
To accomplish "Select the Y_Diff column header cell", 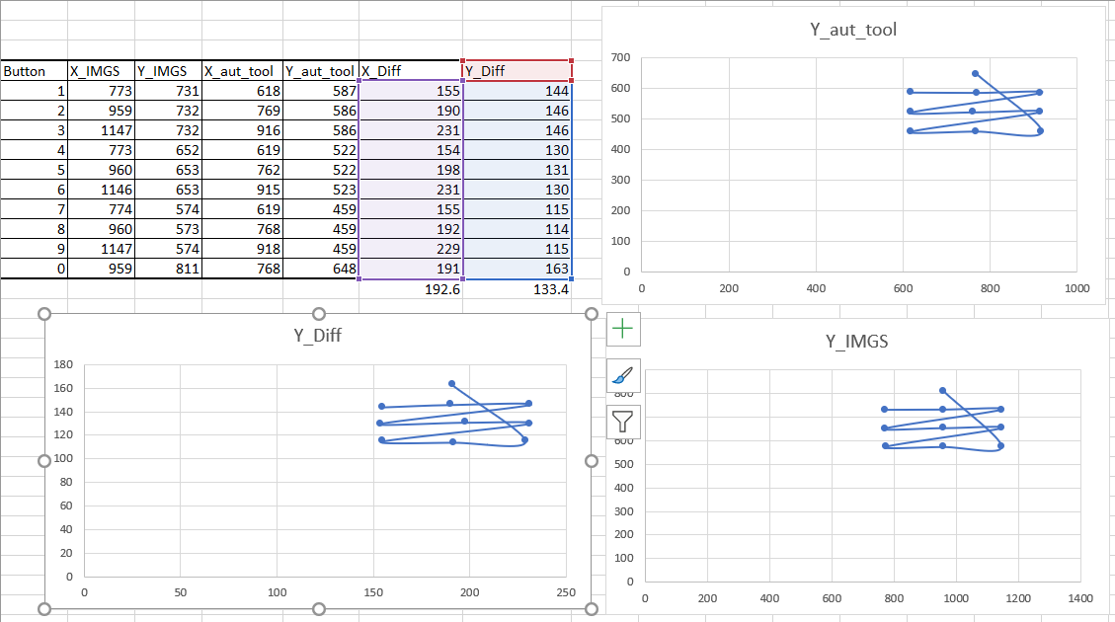I will 517,71.
